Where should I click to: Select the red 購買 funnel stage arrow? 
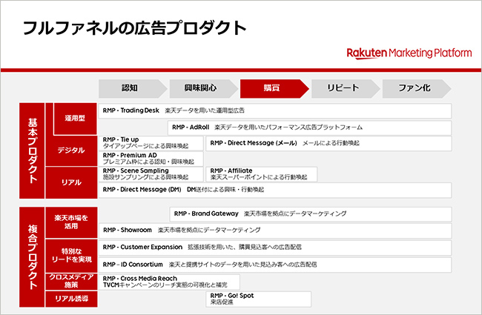[x=274, y=88]
